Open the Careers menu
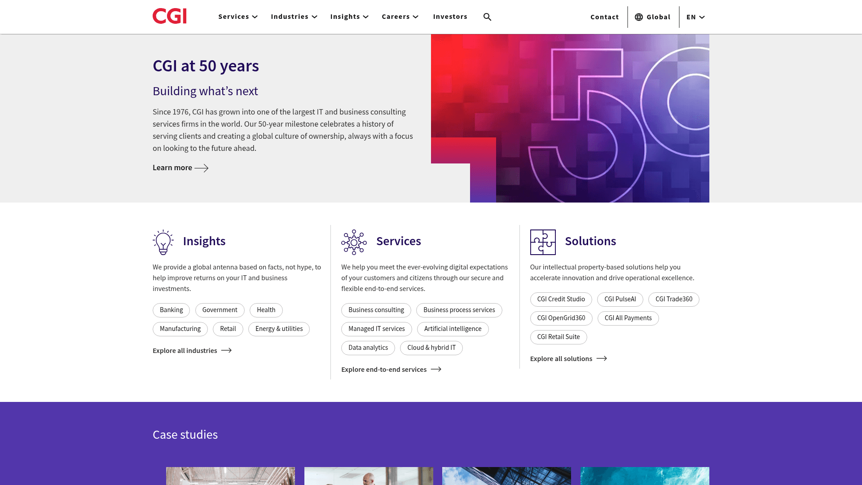 coord(399,17)
